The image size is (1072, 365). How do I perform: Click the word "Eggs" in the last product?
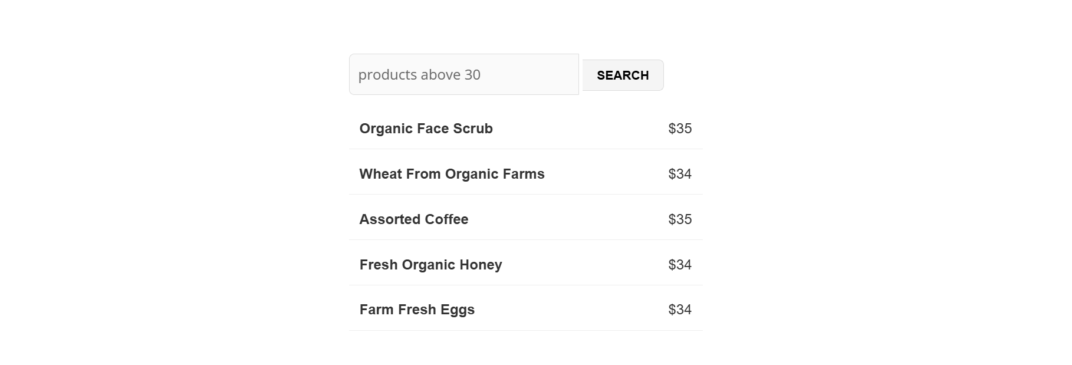point(459,310)
